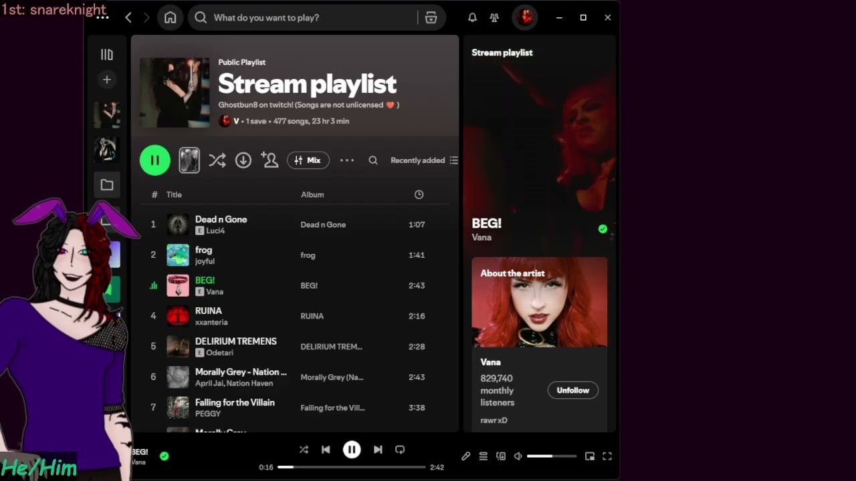
Task: Open artist xxanteria from the RUINA row
Action: coord(211,322)
